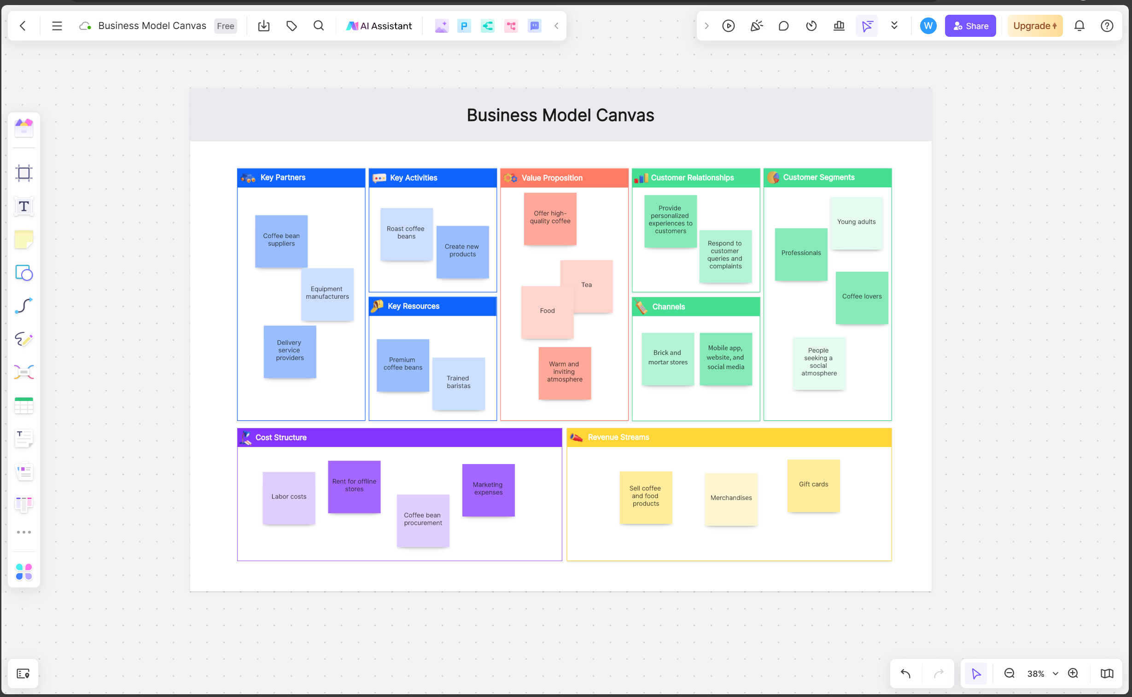Open the notification bell icon
The height and width of the screenshot is (697, 1132).
(x=1079, y=25)
